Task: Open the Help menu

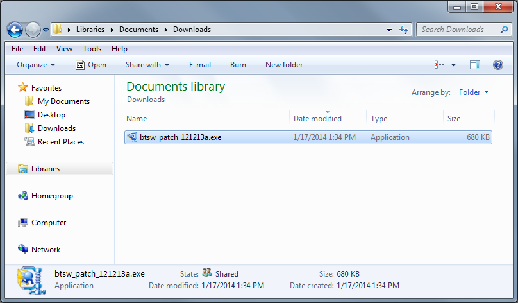Action: 119,49
